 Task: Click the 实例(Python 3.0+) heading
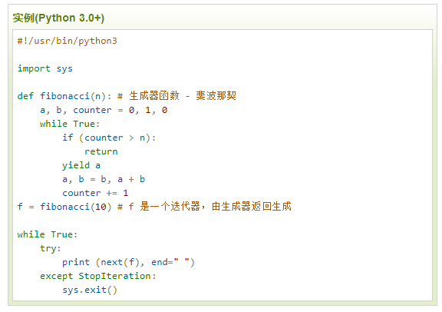(58, 18)
